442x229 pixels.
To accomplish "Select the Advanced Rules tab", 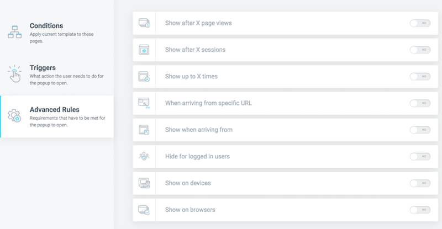I will click(x=57, y=116).
